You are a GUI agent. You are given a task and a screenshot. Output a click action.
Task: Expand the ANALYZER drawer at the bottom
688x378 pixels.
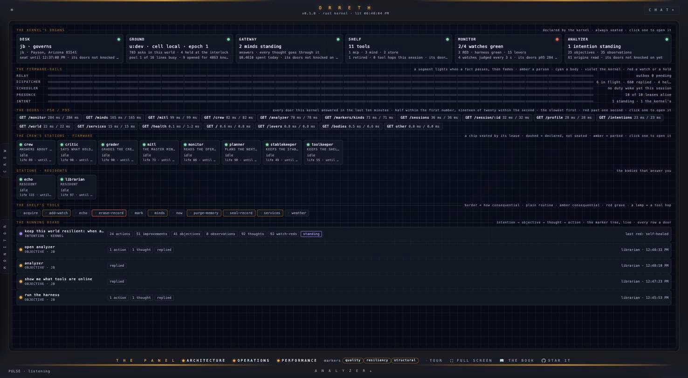click(344, 371)
